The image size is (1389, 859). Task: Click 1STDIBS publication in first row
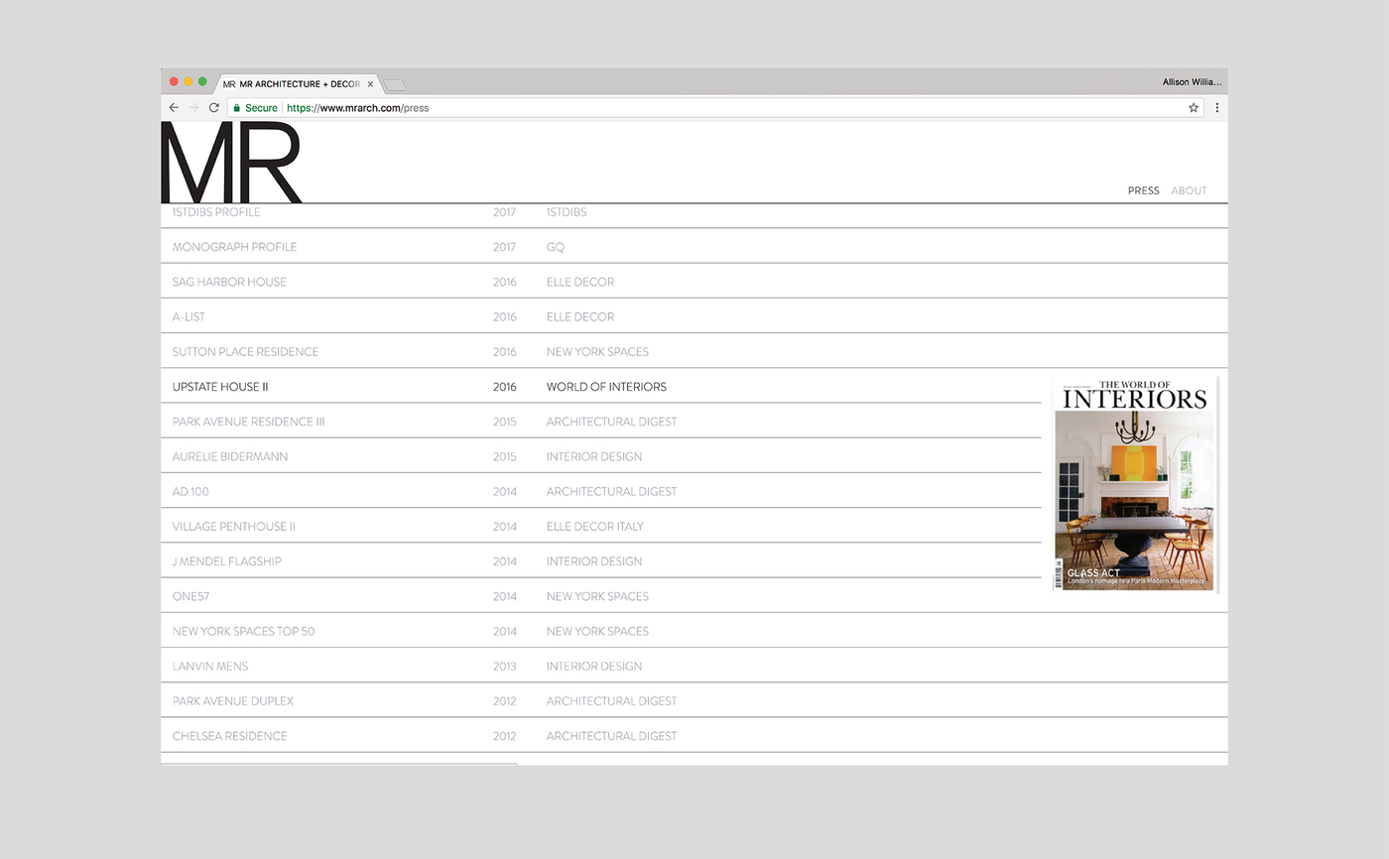pyautogui.click(x=567, y=212)
